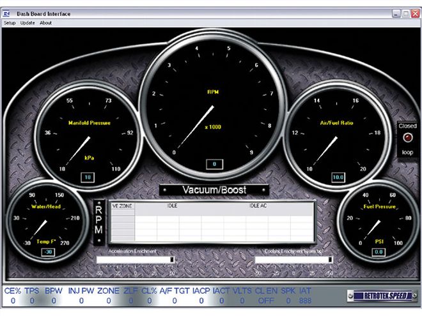422x316 pixels.
Task: Click the Fuel Pressure PSI readout box
Action: [379, 252]
